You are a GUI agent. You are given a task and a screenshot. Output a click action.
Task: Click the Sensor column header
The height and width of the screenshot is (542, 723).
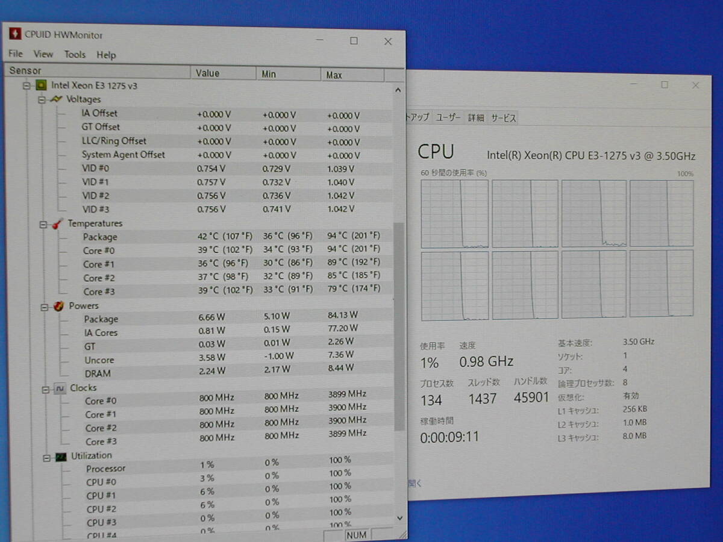pyautogui.click(x=98, y=72)
